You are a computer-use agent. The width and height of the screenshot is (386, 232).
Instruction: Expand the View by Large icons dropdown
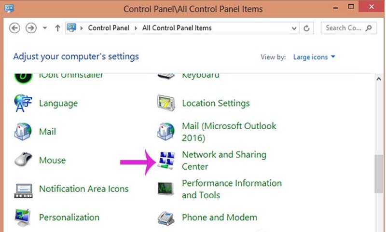[x=314, y=57]
